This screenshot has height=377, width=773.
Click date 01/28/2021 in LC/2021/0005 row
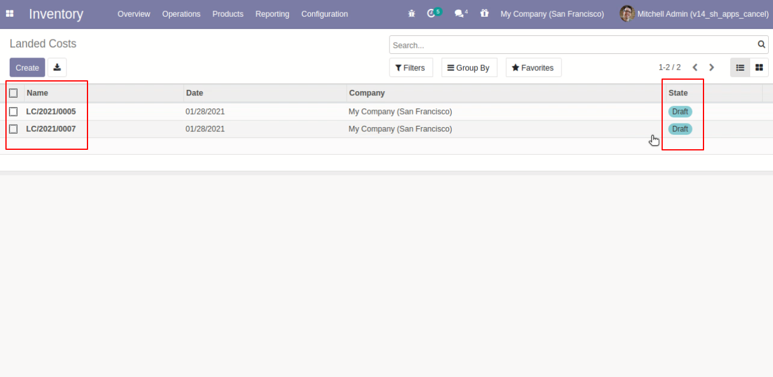tap(205, 111)
